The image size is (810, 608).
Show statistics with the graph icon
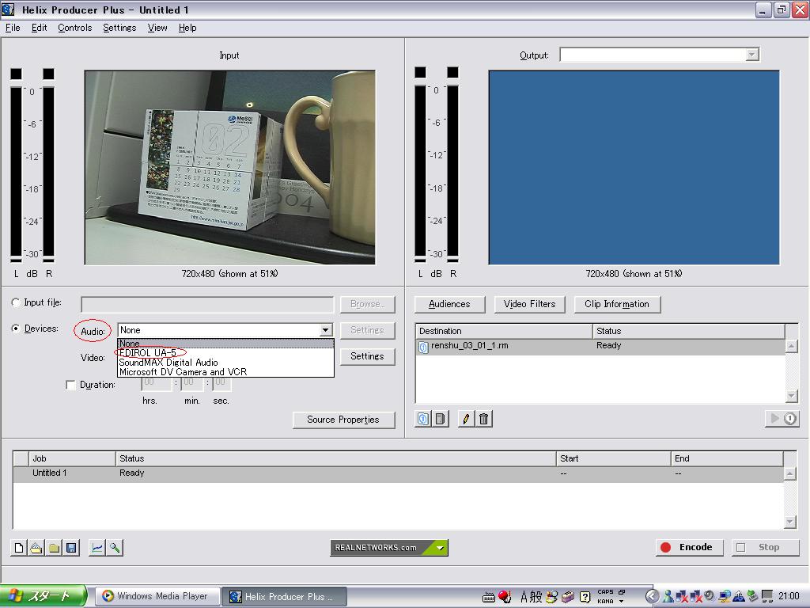coord(97,548)
